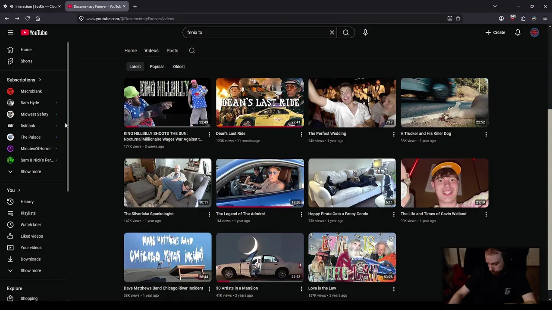Expand the You section arrow
The image size is (552, 310).
click(19, 190)
